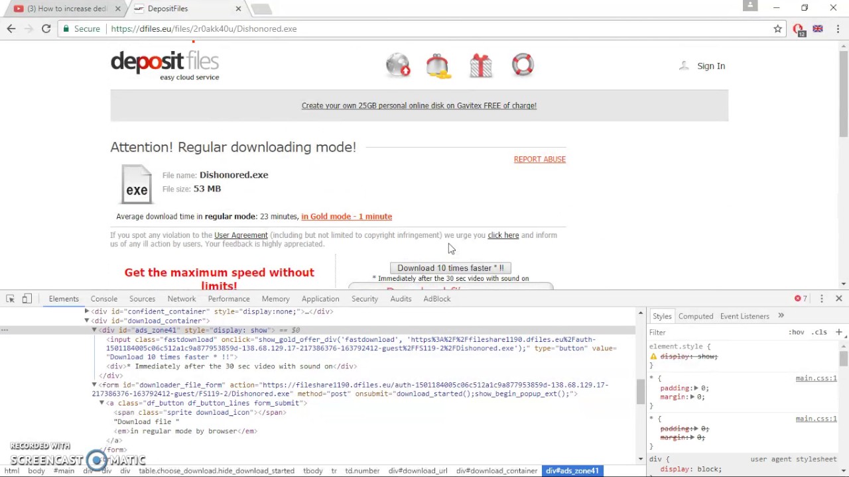The image size is (849, 477).
Task: Click the error count indicator in DevTools
Action: pos(801,299)
